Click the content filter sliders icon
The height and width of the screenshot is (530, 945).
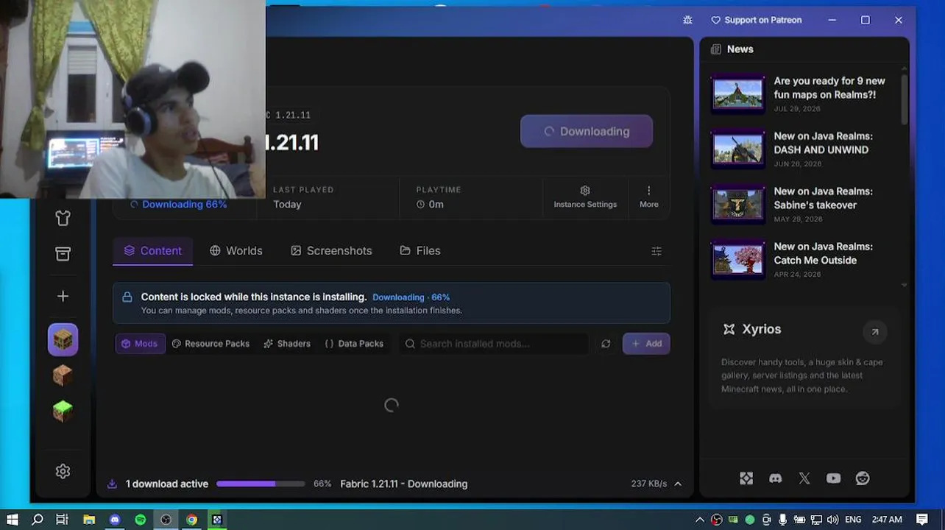coord(656,251)
